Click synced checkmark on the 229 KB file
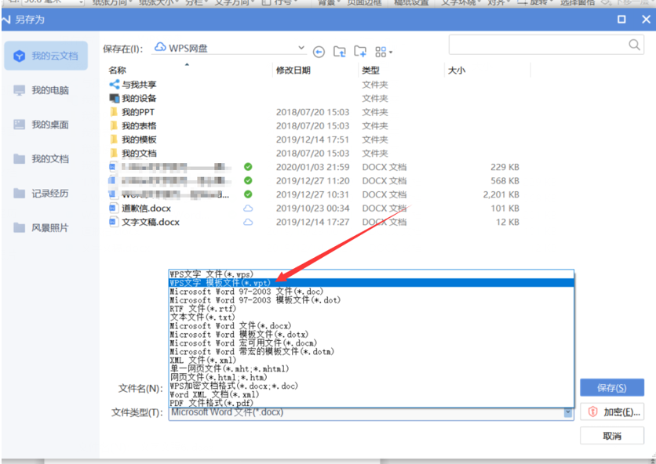This screenshot has width=656, height=464. pos(248,167)
